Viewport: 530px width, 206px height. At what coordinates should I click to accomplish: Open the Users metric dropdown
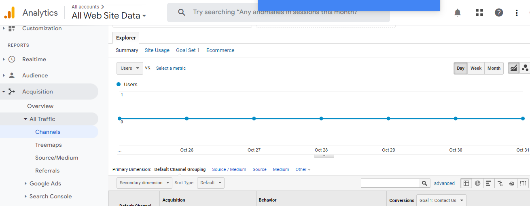[129, 68]
